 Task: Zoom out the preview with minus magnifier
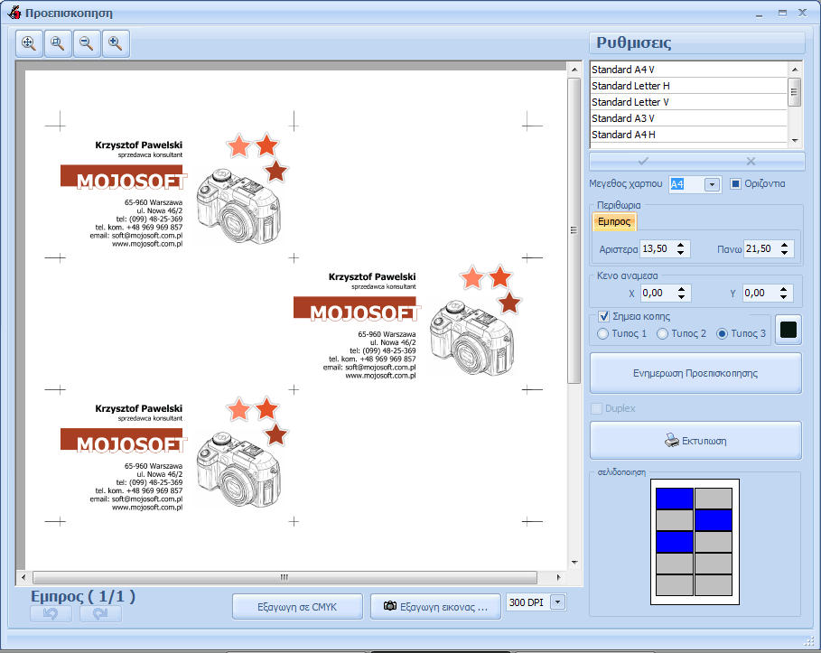click(x=87, y=43)
